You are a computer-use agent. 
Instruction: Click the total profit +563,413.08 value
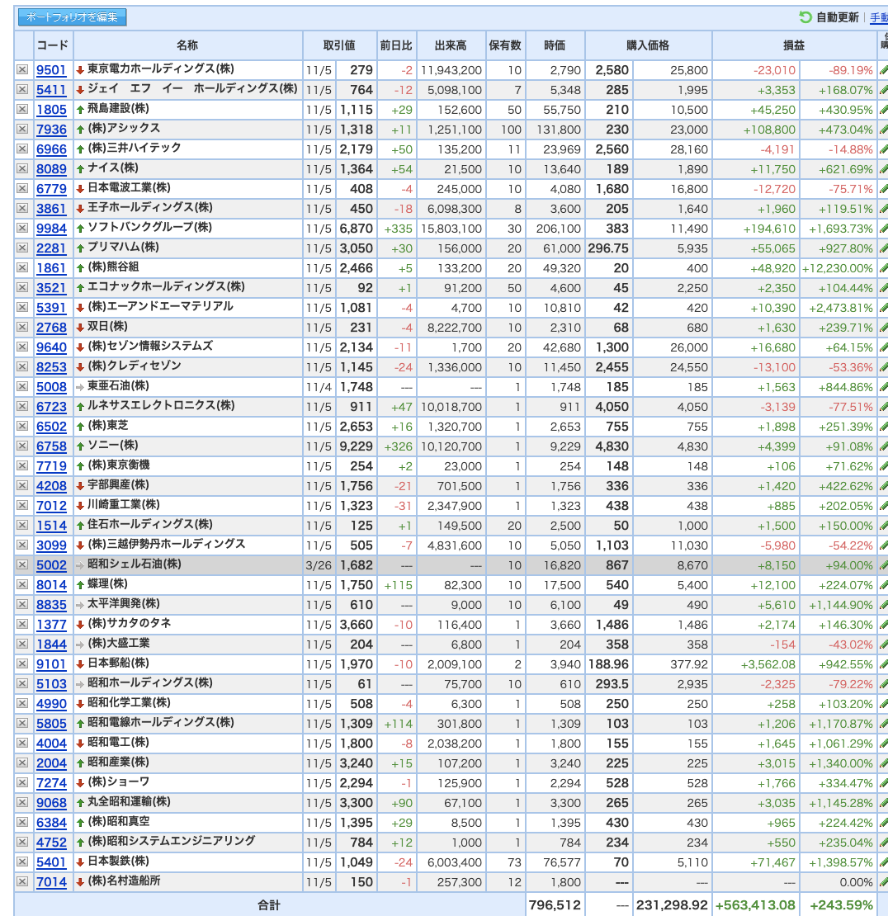point(755,905)
